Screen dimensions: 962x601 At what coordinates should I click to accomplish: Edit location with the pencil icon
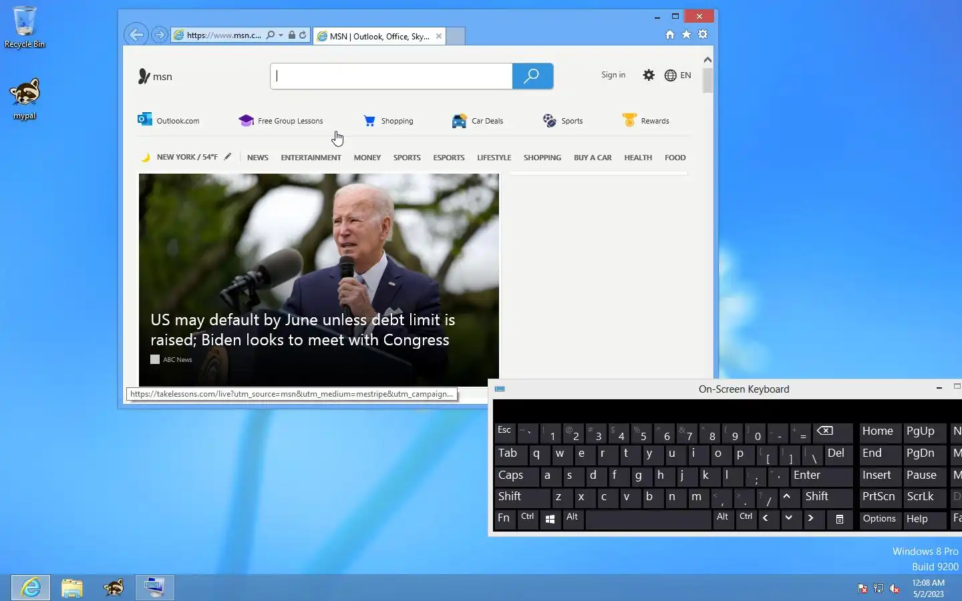coord(228,157)
